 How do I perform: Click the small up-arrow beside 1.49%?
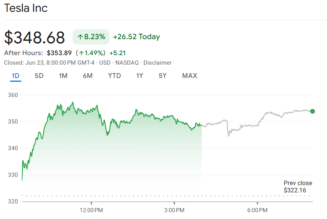click(x=81, y=53)
